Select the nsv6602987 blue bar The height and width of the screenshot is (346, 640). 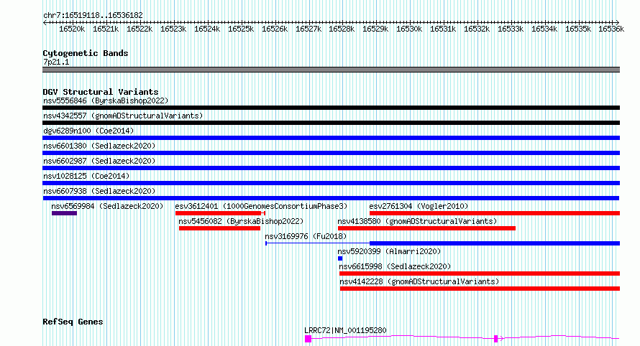click(x=331, y=168)
